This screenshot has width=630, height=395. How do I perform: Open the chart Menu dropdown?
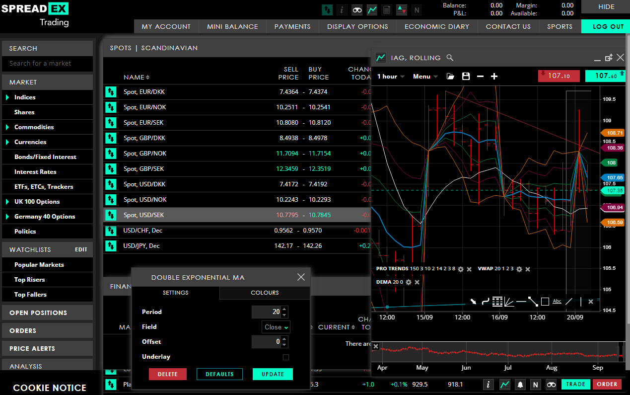(424, 76)
